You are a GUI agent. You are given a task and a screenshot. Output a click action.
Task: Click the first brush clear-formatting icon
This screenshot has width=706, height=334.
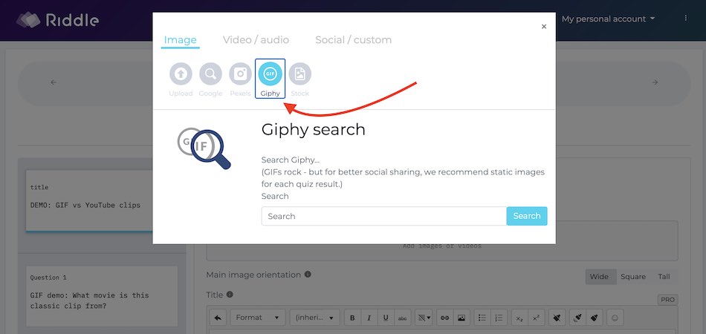click(557, 318)
